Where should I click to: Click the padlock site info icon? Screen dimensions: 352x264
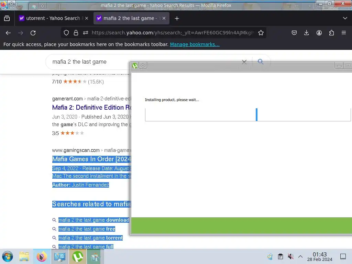coord(76,33)
